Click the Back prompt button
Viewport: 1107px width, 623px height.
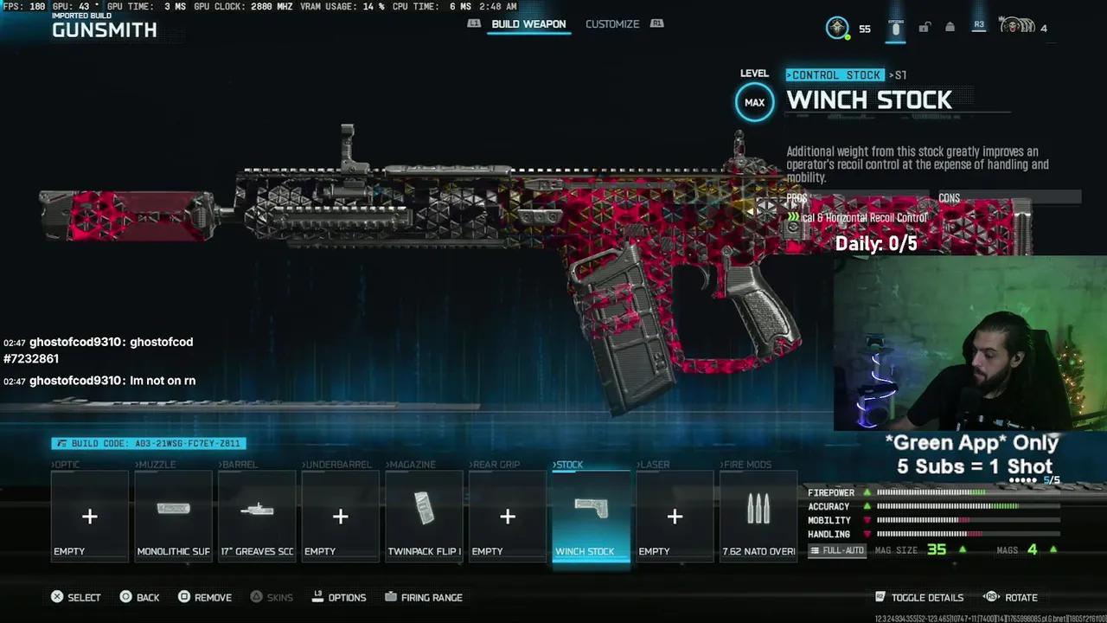click(x=139, y=597)
